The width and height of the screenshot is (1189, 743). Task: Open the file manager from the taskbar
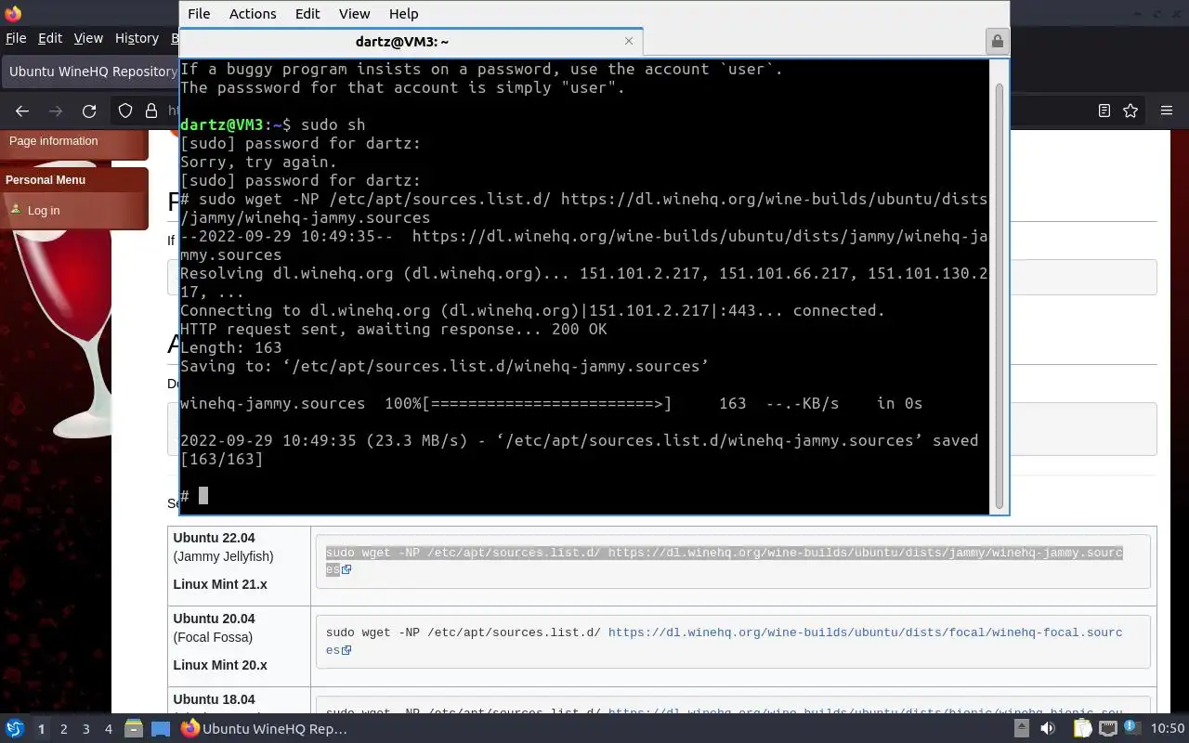[133, 729]
